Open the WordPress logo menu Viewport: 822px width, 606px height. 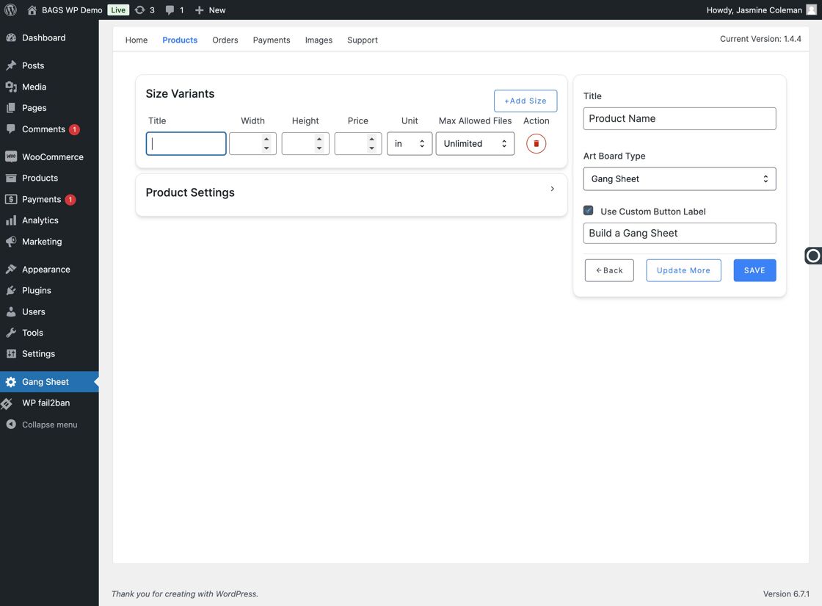[x=10, y=10]
